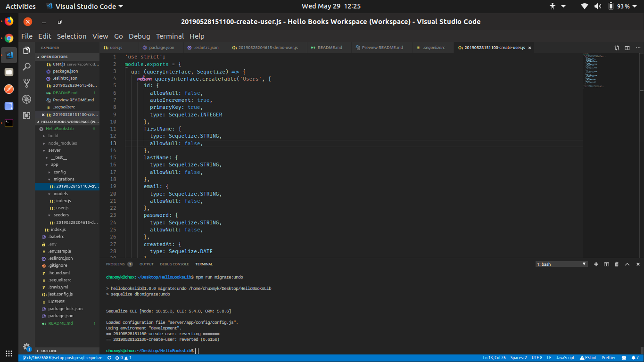Open the Debug view in activity bar
The image size is (644, 362).
tap(26, 99)
